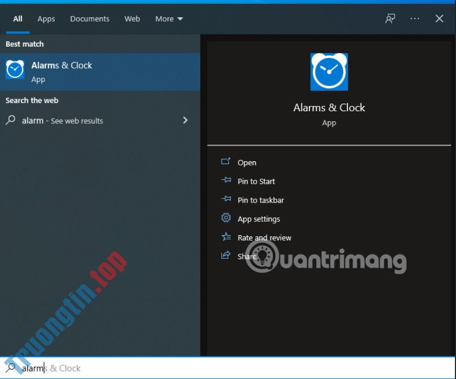Expand alarm web results with the right chevron
Image resolution: width=456 pixels, height=379 pixels.
[x=185, y=120]
